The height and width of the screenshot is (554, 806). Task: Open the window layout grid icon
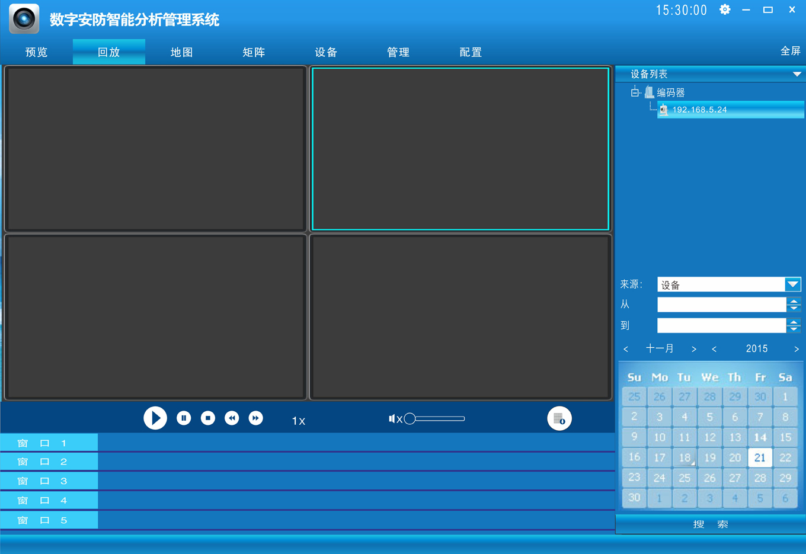(559, 418)
